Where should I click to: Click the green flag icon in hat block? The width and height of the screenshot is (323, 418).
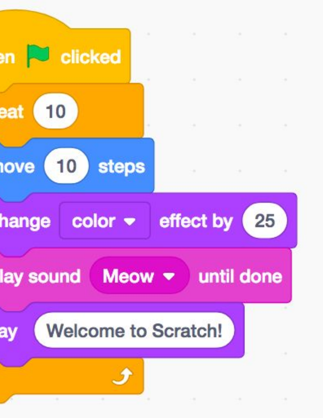tap(38, 55)
